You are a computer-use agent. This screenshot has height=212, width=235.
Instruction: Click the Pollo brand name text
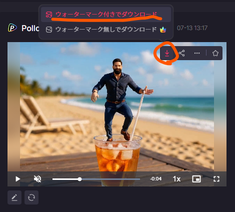pyautogui.click(x=30, y=28)
